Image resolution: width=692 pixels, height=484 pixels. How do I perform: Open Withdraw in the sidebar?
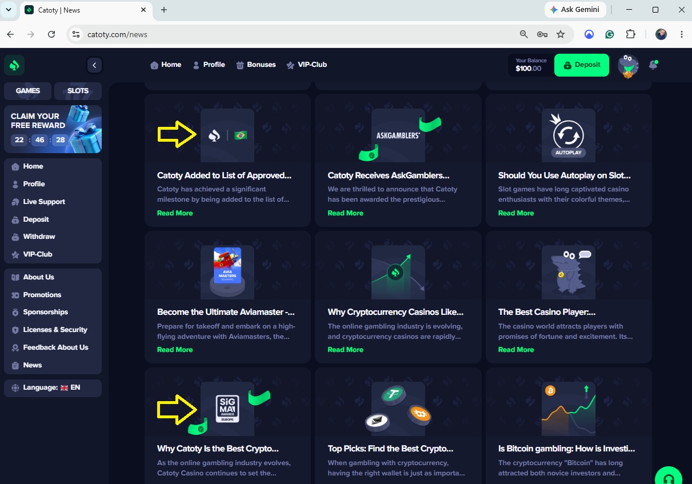(x=53, y=237)
